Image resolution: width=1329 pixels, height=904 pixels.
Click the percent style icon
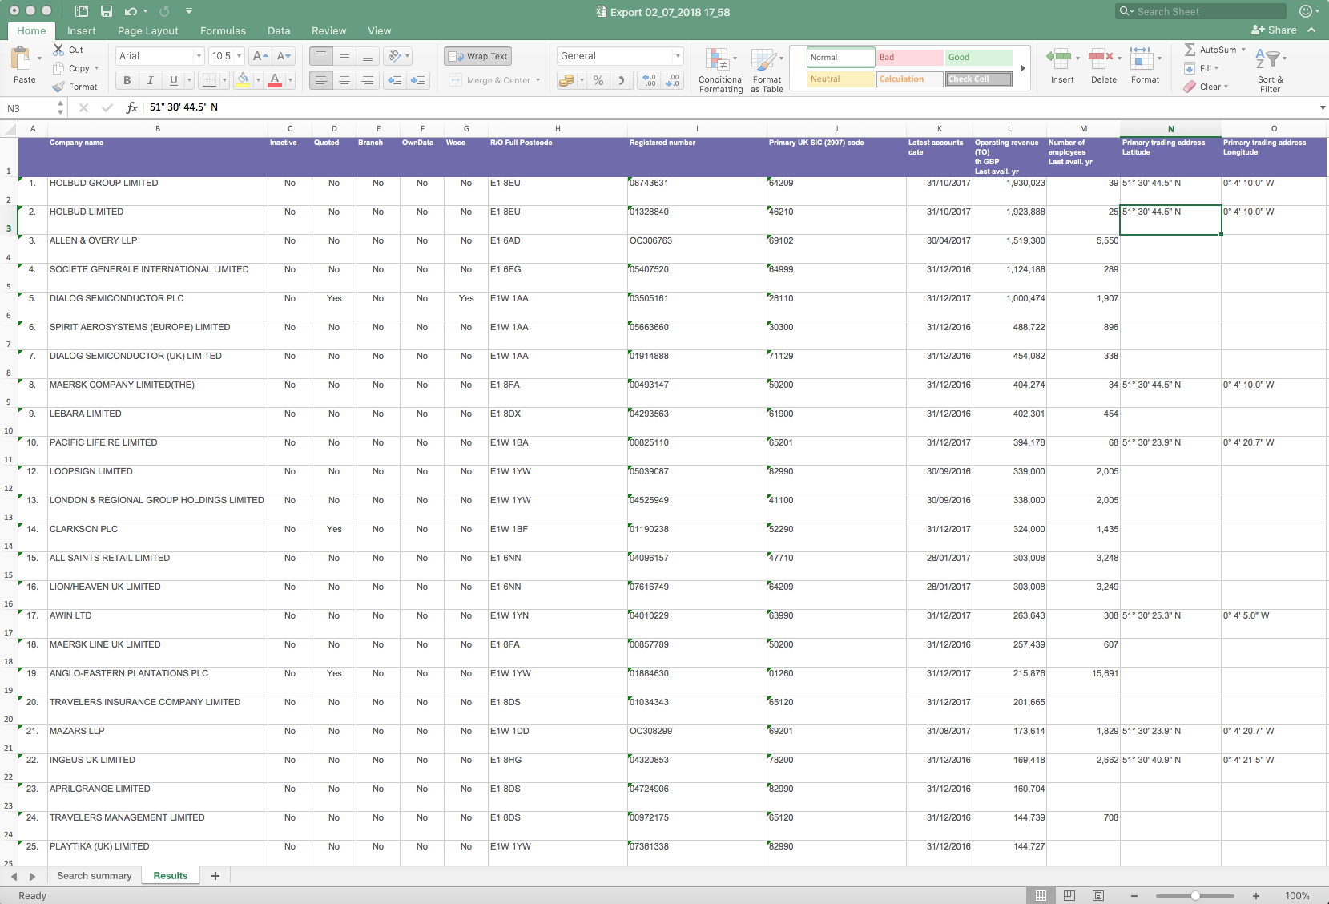coord(598,80)
